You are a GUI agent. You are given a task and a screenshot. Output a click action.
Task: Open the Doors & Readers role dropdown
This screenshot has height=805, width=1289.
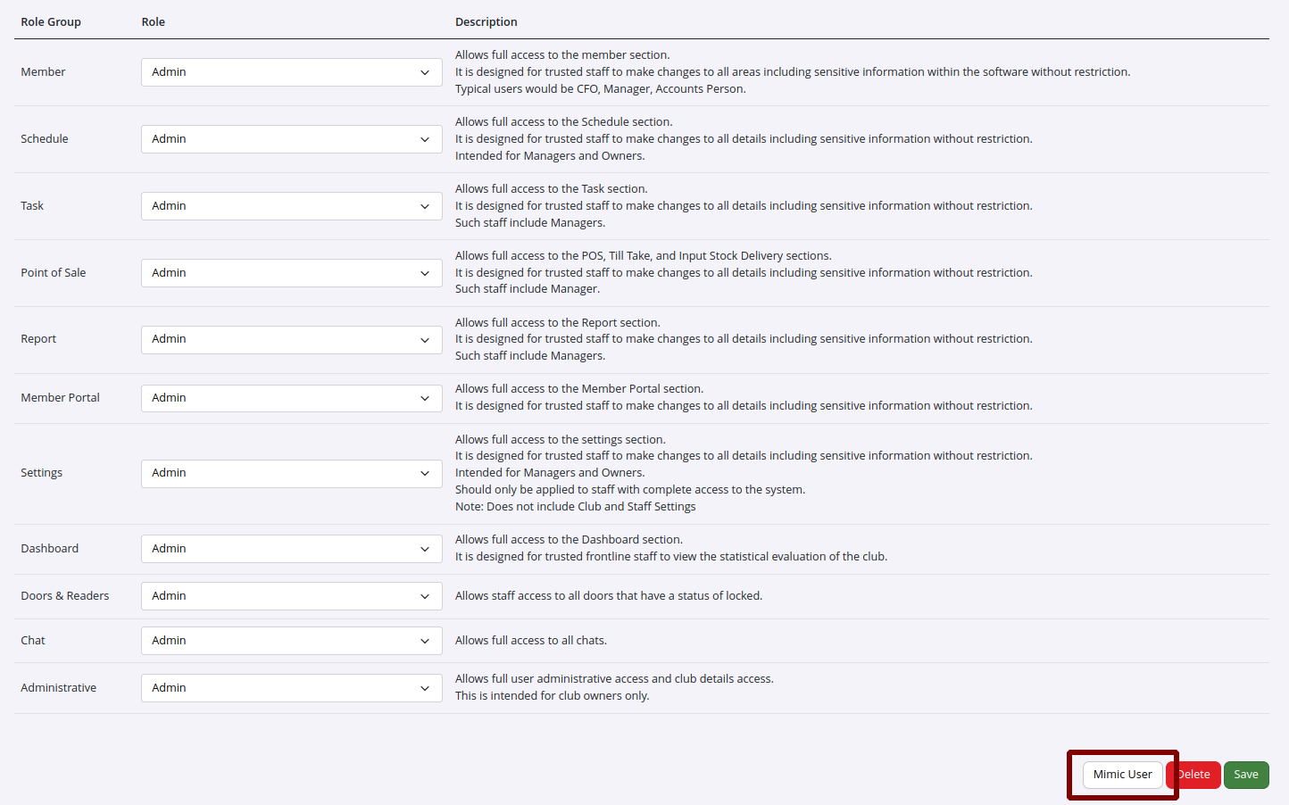291,596
